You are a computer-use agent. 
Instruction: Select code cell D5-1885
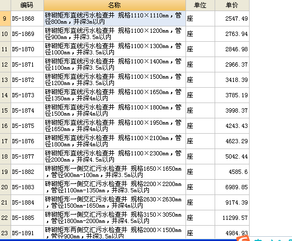pos(27,218)
